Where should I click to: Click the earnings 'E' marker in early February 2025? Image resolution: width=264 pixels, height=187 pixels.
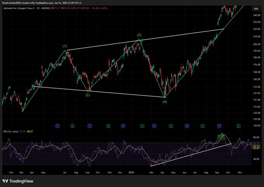point(142,126)
